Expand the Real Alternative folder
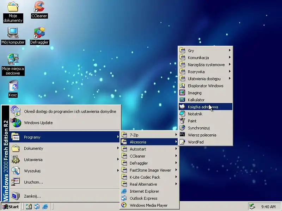The width and height of the screenshot is (282, 211). point(149,184)
